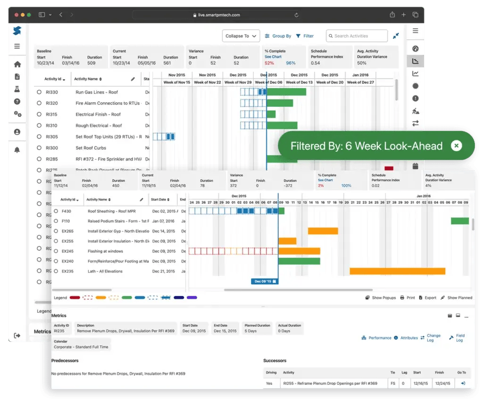Sort by Activity Name column header
Viewport: 483px width, 399px height.
coord(88,79)
